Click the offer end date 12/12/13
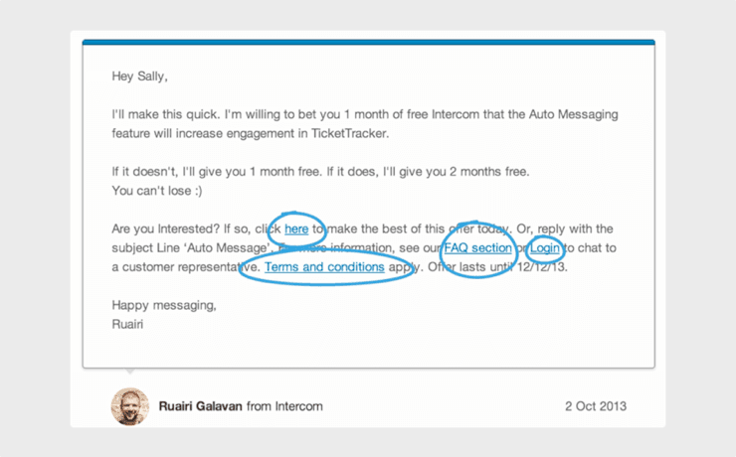Viewport: 736px width, 457px height. coord(542,266)
